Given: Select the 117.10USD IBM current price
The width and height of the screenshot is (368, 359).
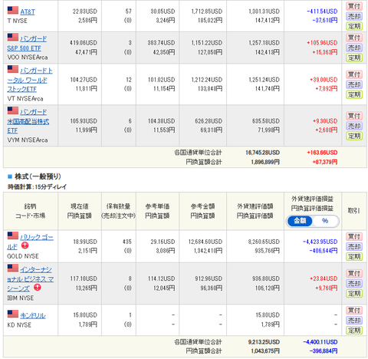Looking at the screenshot, I should pos(84,278).
